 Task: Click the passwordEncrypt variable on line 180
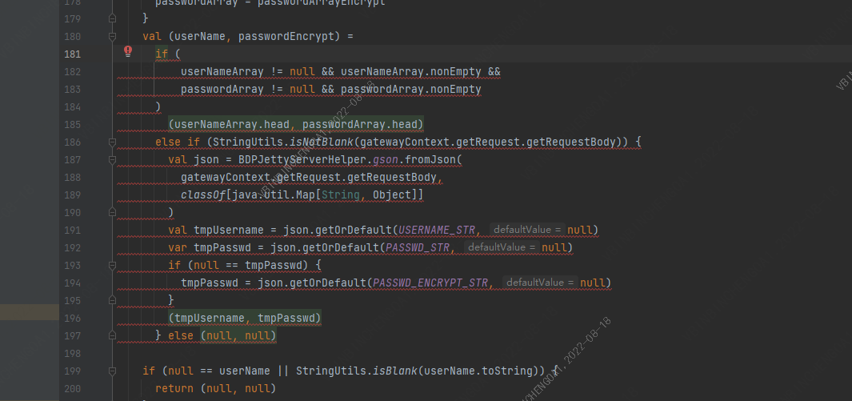point(286,36)
